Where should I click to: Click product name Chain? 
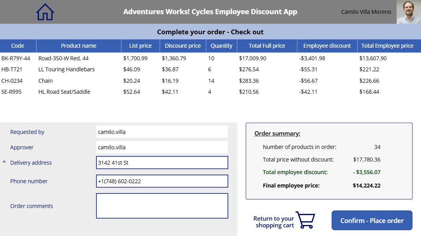[45, 81]
